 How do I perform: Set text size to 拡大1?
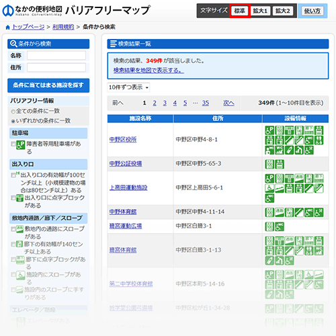260,11
